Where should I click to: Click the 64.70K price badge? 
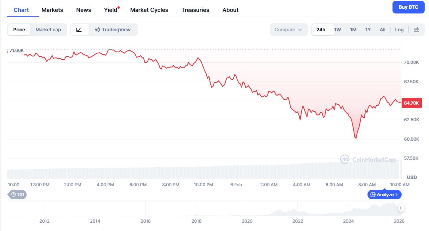click(x=412, y=103)
